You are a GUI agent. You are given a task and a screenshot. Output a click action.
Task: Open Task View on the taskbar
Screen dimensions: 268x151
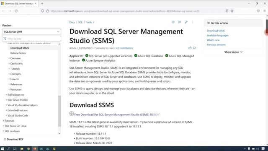coord(15,148)
